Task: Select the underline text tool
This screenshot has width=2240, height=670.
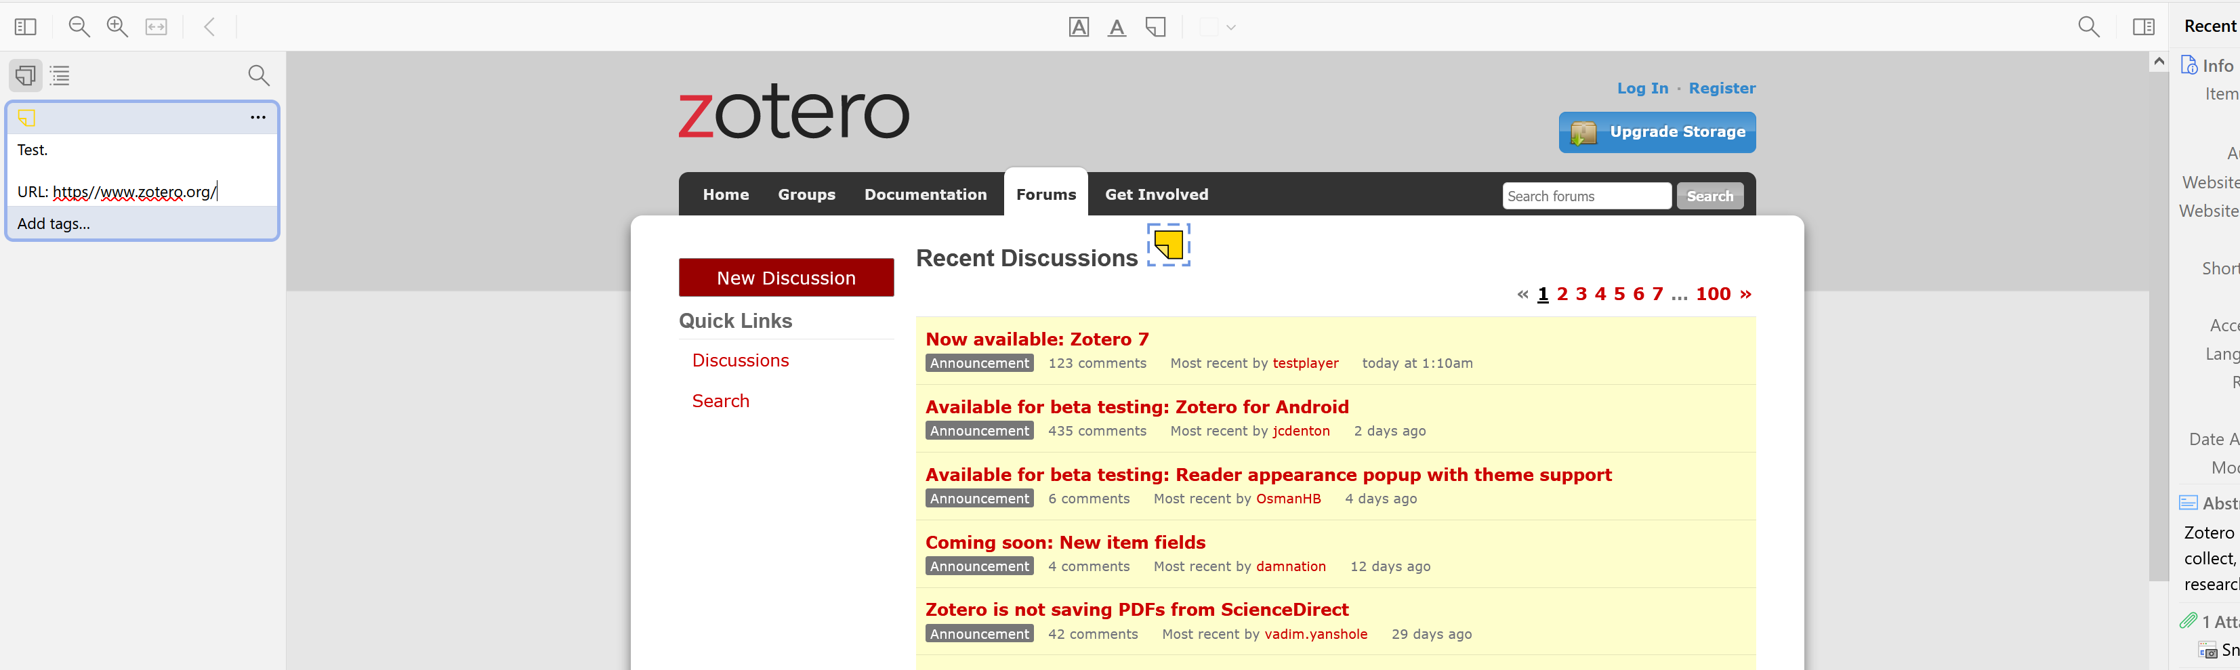Action: click(x=1117, y=27)
